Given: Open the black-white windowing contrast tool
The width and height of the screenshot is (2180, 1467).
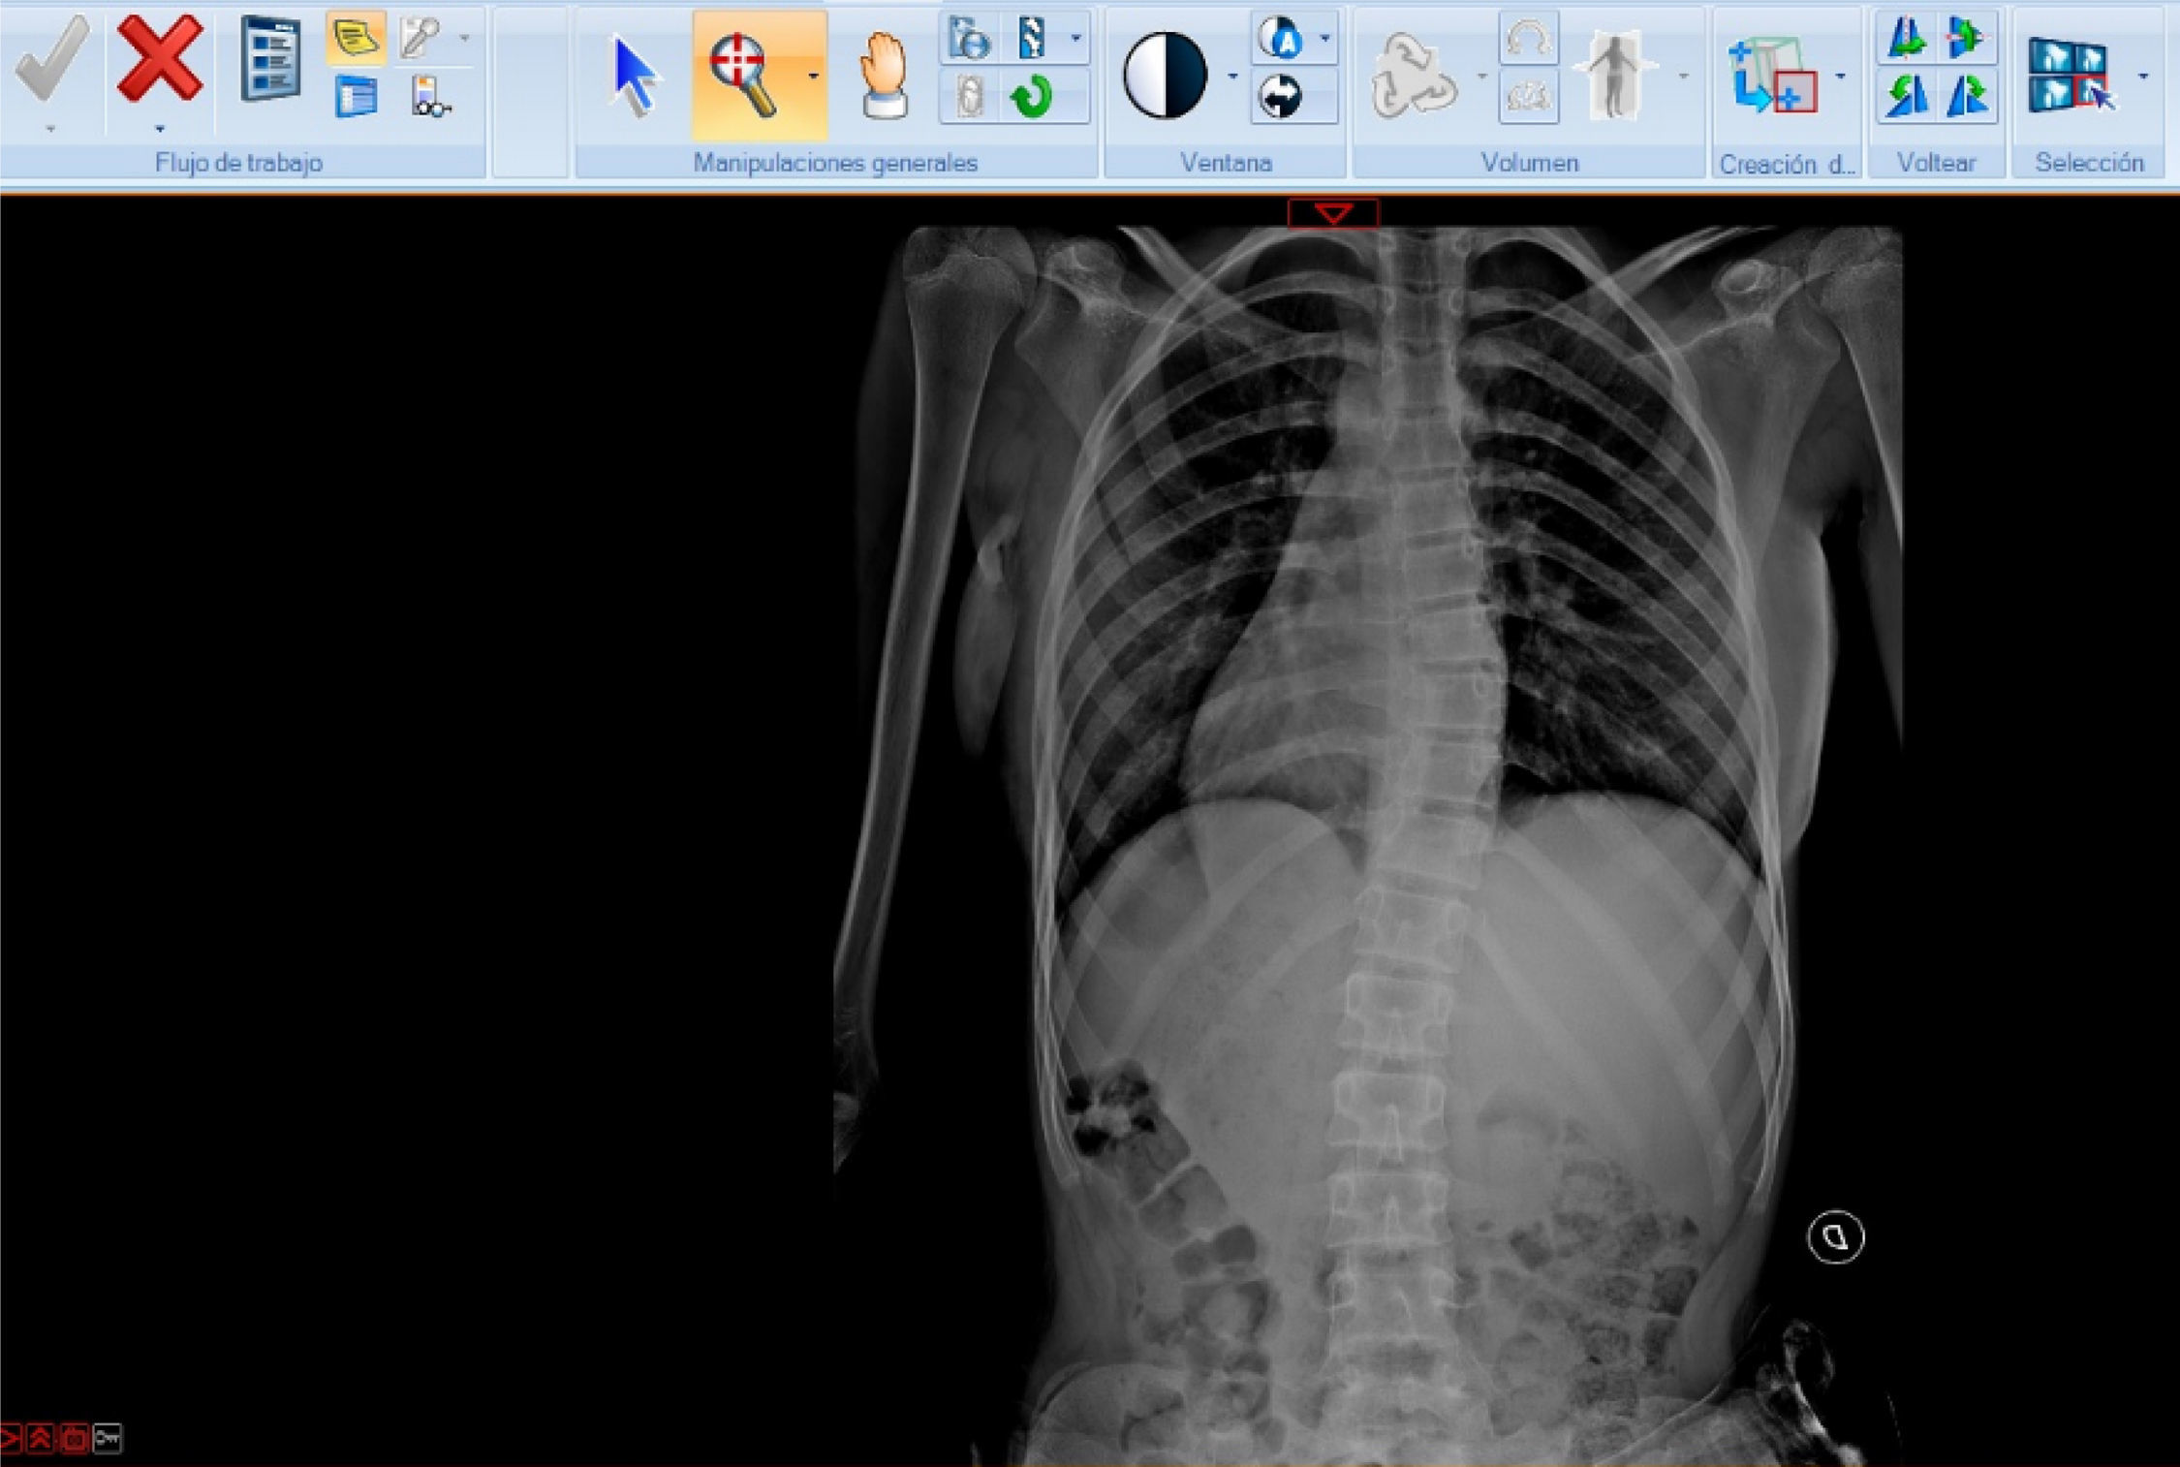Looking at the screenshot, I should tap(1165, 76).
